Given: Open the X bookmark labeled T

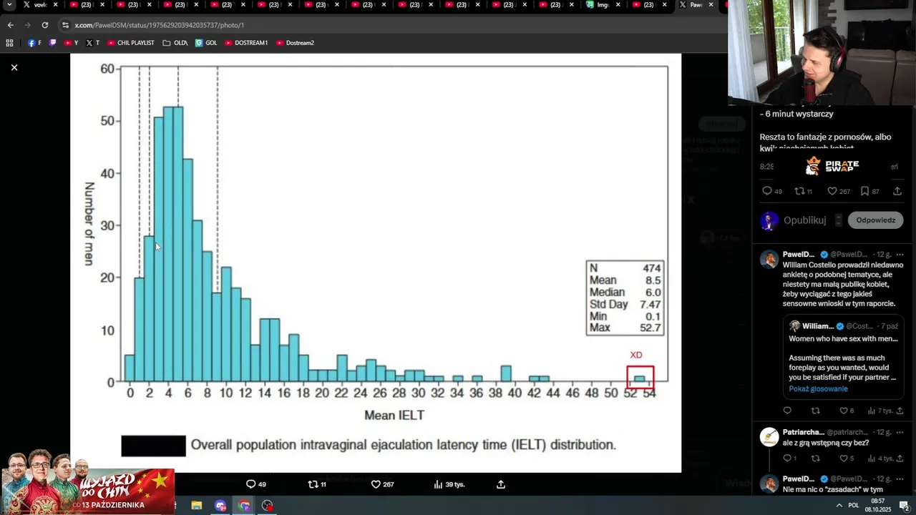Looking at the screenshot, I should tap(92, 43).
